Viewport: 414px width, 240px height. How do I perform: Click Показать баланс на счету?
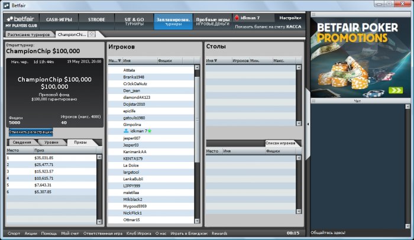tap(260, 27)
